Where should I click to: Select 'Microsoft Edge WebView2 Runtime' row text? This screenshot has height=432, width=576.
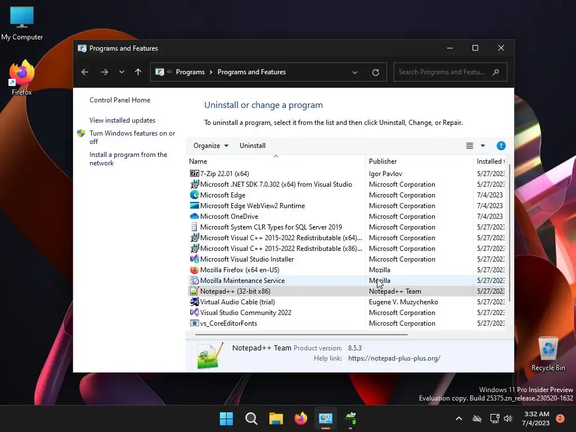coord(253,206)
